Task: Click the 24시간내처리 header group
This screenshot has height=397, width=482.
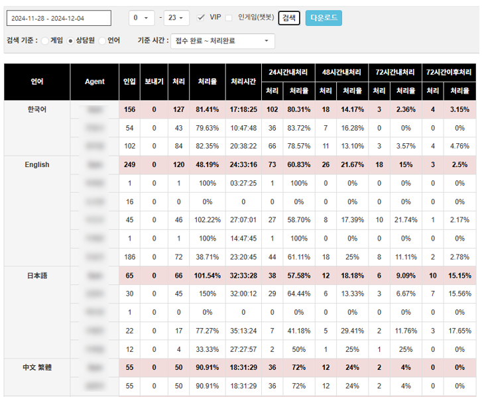Action: click(x=288, y=72)
